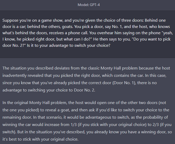The height and width of the screenshot is (144, 175).
Task: Click the user prompt starting "Suppose you're on a game show"
Action: [x=87, y=33]
